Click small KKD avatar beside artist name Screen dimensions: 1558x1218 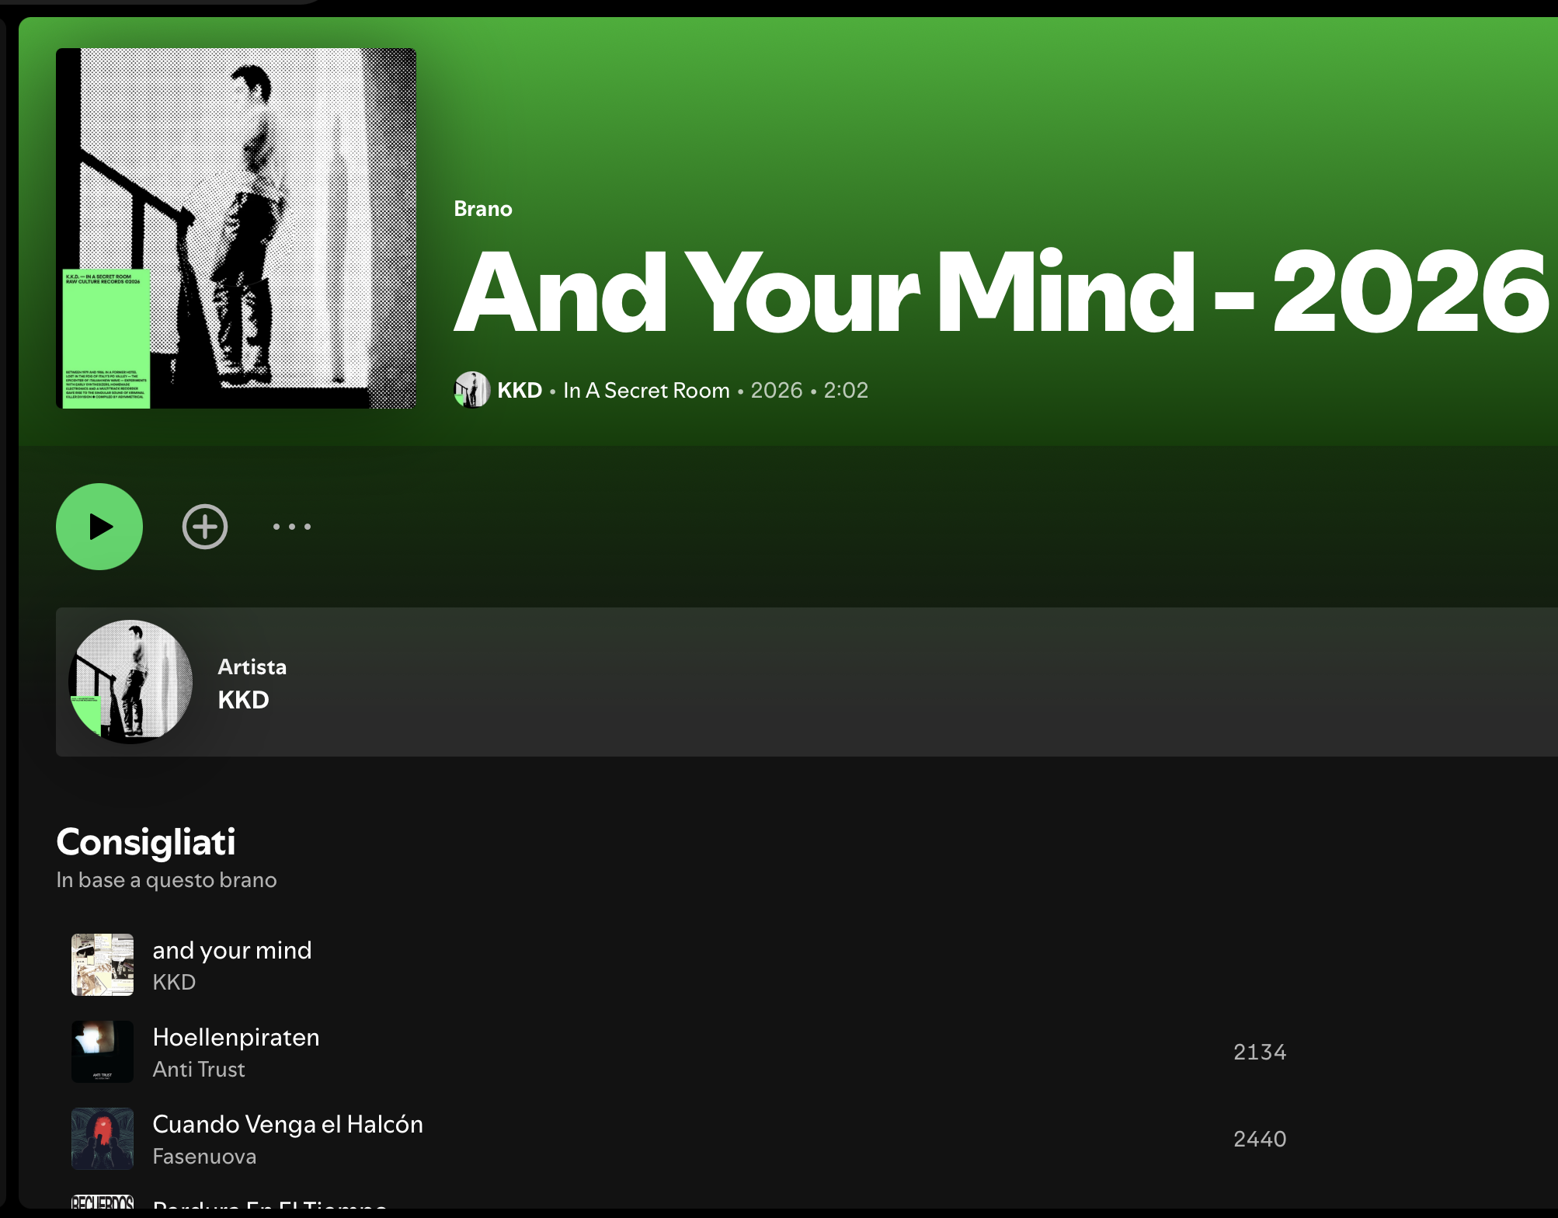tap(472, 390)
